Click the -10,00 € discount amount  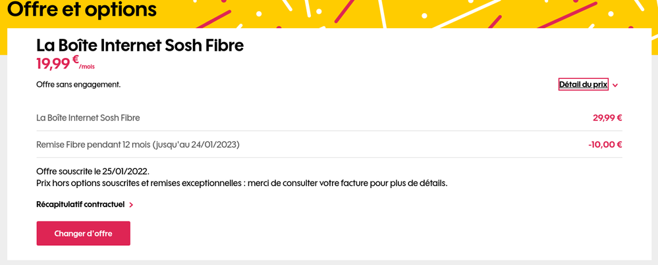coord(605,145)
